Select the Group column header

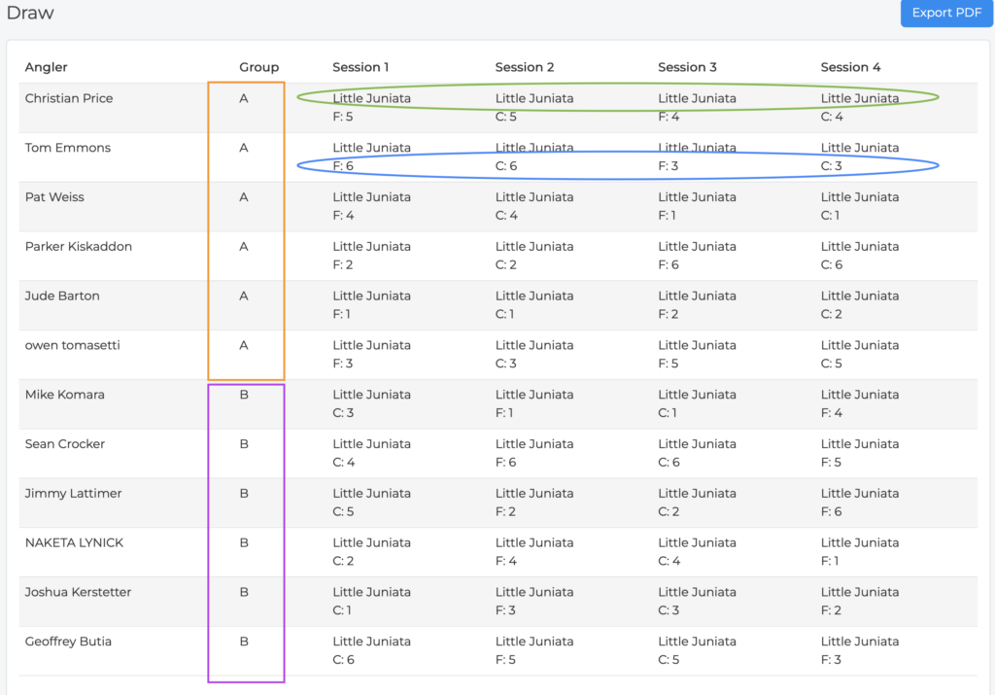pos(258,67)
